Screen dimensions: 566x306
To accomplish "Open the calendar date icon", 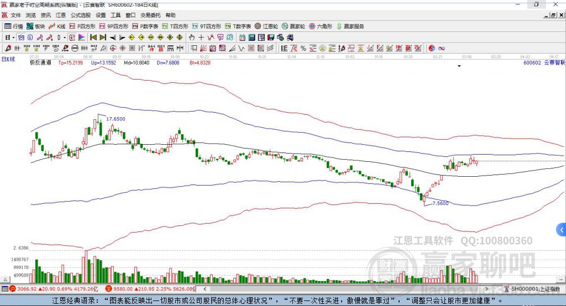I will (x=242, y=38).
